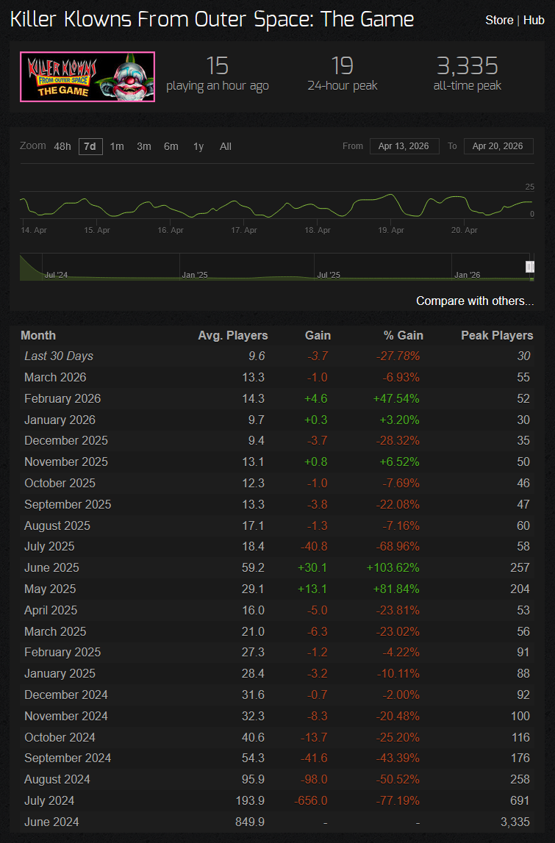Click +47.54% gain in February 2026 row
The height and width of the screenshot is (843, 555).
(395, 399)
